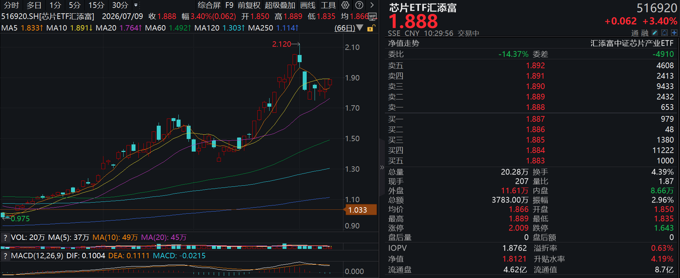The width and height of the screenshot is (680, 278).
Task: Open chart settings gear icon
Action: 345,5
